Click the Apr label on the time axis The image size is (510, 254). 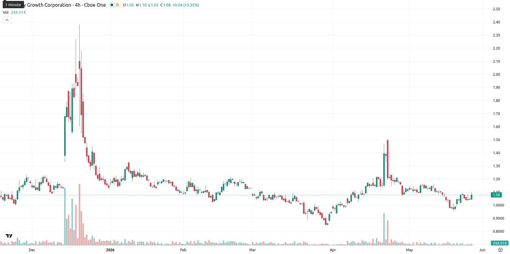point(333,250)
